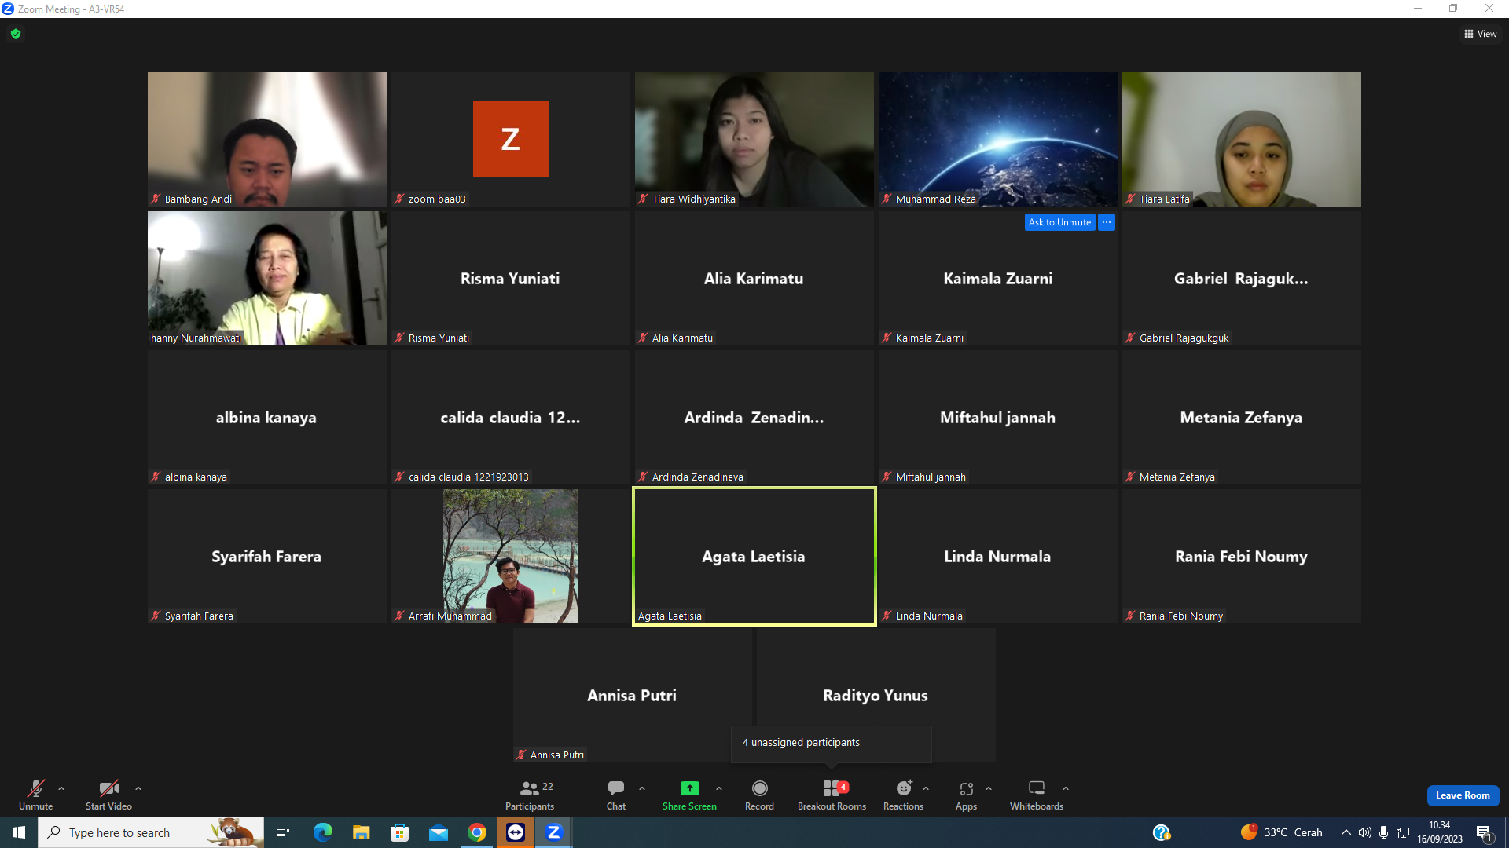Open the notification center icon
Image resolution: width=1509 pixels, height=848 pixels.
click(1484, 832)
